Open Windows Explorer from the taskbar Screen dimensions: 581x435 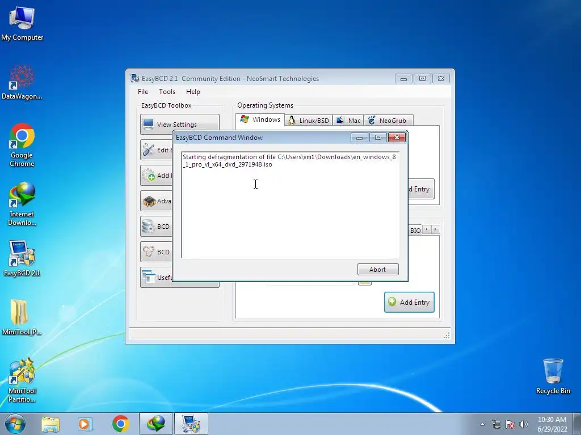pos(50,424)
